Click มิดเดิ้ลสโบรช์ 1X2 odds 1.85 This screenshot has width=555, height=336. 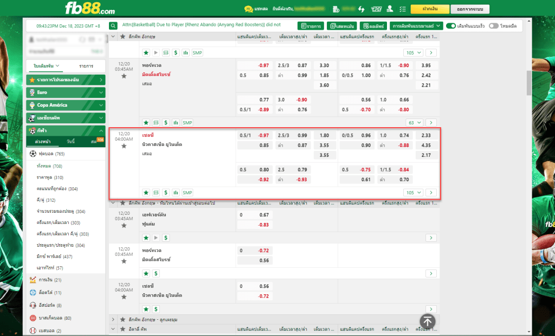click(x=324, y=75)
